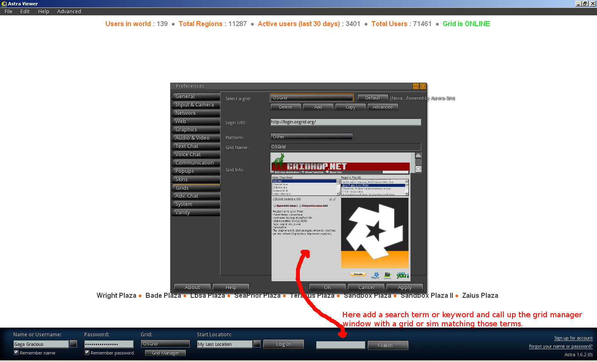Expand the Name or Username dropdown arrow

pyautogui.click(x=73, y=344)
